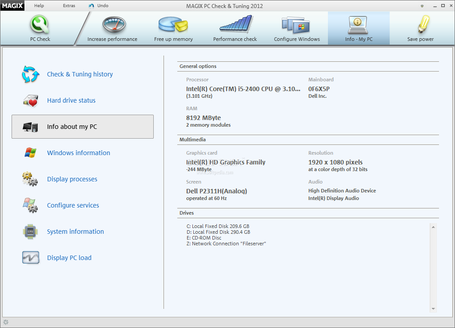
Task: Click the Configure services icon
Action: tap(30, 205)
